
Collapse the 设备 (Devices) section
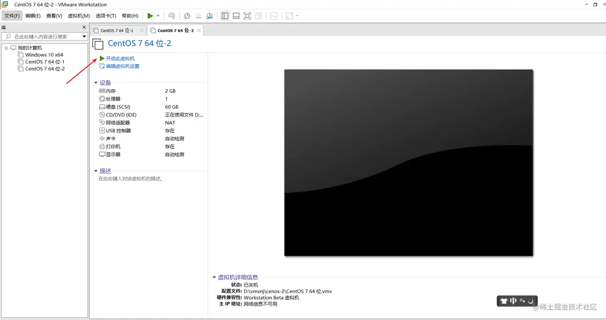point(96,83)
